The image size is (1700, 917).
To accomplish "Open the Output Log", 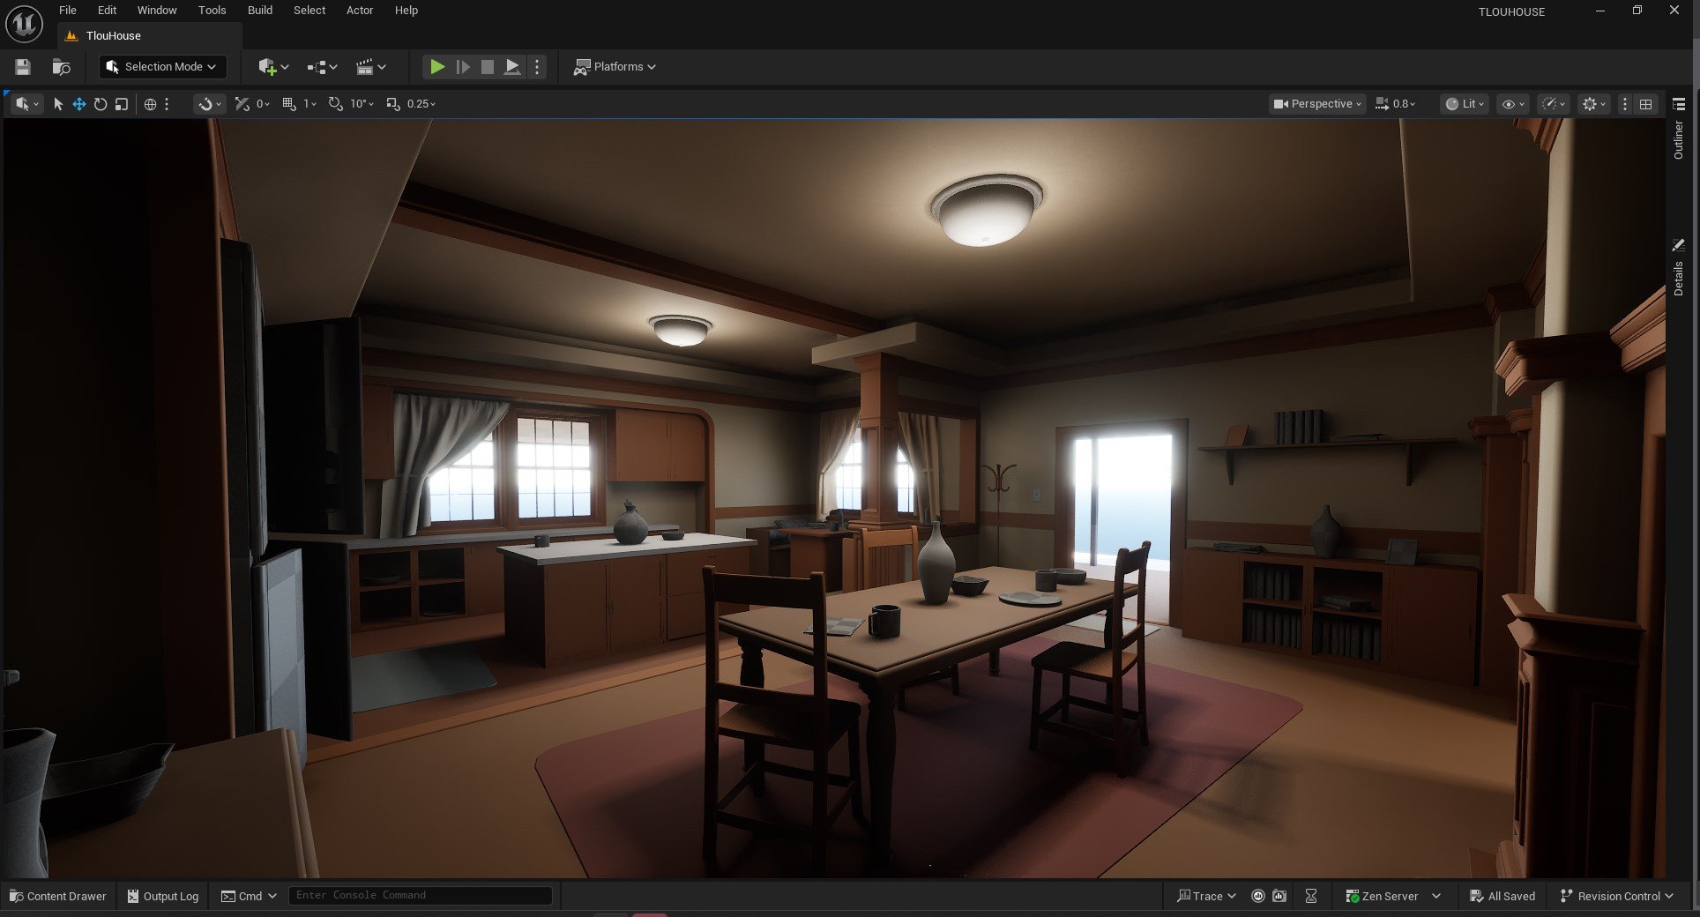I will tap(163, 896).
